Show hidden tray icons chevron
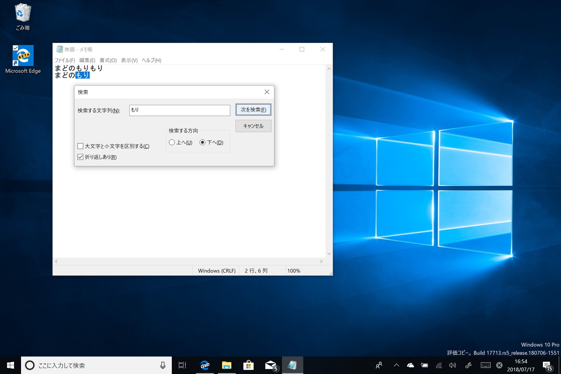 pos(396,365)
